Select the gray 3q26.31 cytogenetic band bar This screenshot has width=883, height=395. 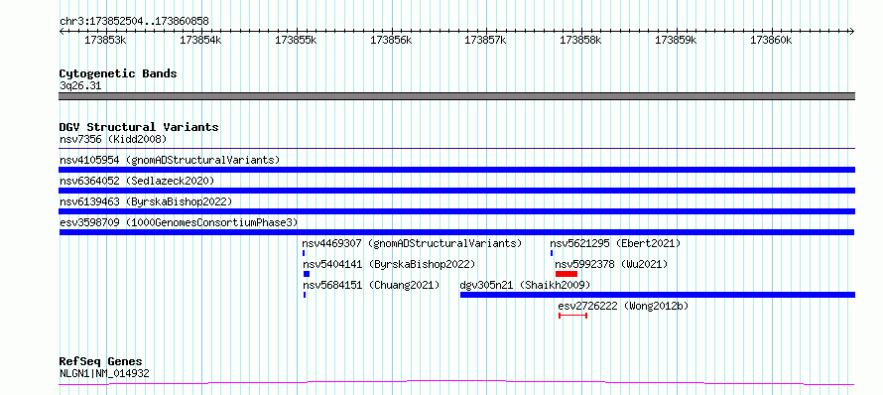[456, 96]
